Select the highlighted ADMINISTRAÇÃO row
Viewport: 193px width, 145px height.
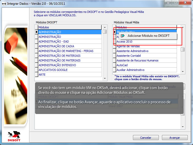pyautogui.click(x=70, y=32)
